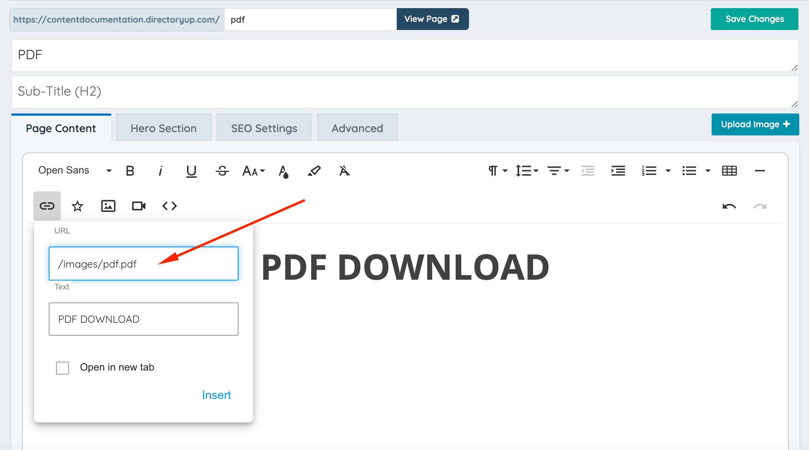
Task: Open Code View with angle brackets icon
Action: tap(170, 206)
